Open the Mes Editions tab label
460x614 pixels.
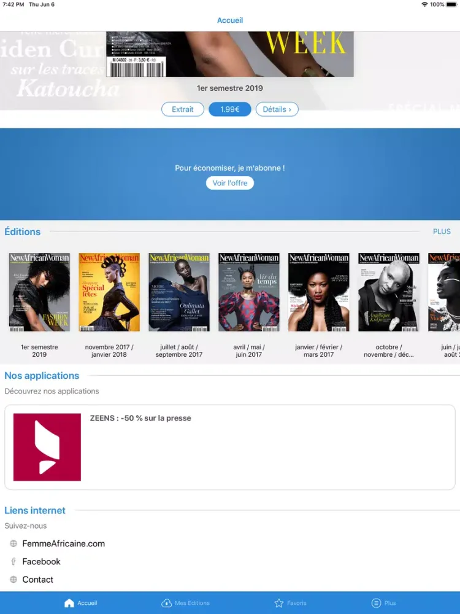point(192,603)
